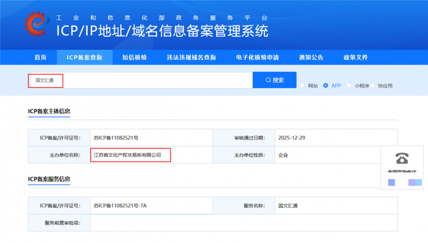The width and height of the screenshot is (428, 243).
Task: Focus the search field containing 国文汇通
Action: tap(141, 80)
